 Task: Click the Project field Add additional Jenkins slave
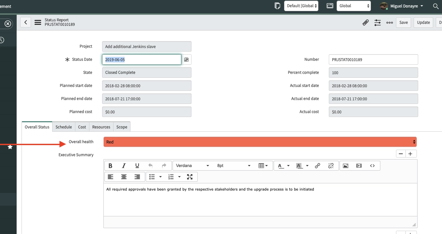coord(147,46)
